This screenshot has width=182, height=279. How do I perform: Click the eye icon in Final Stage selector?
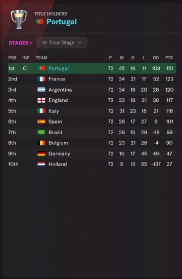[44, 43]
